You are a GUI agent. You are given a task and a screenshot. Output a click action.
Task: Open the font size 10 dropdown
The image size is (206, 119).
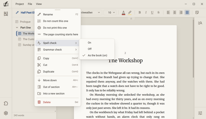coord(110,12)
